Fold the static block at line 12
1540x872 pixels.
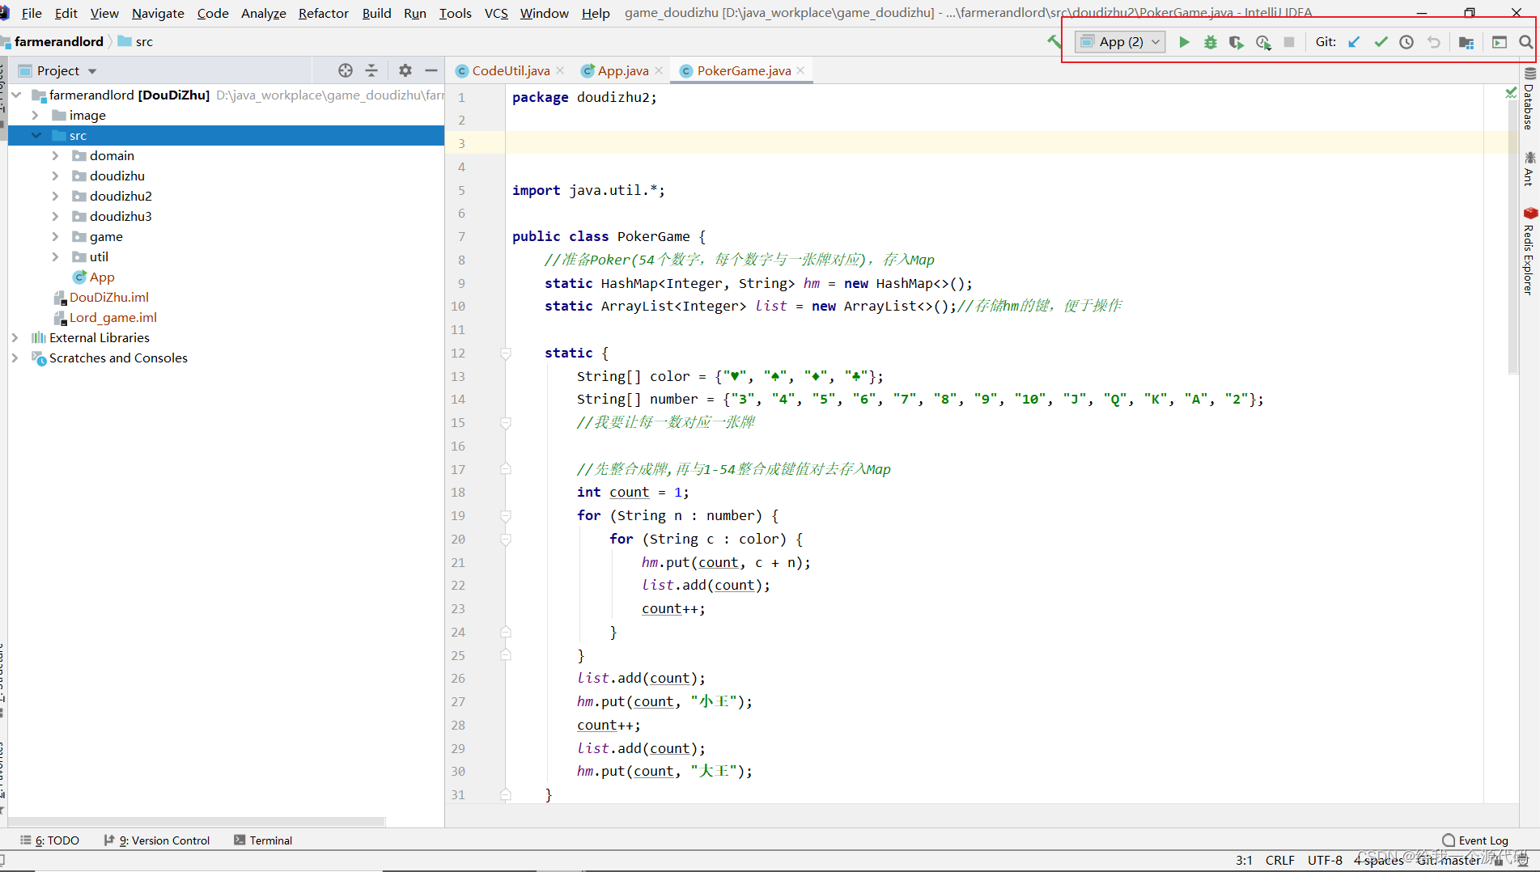[x=506, y=353]
